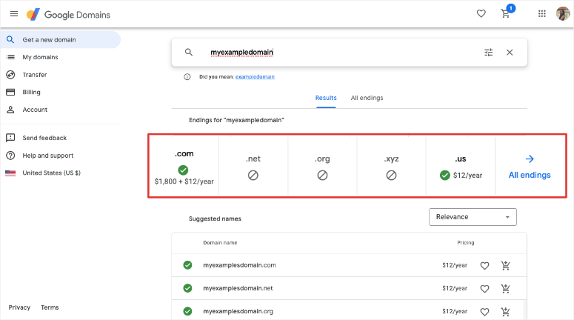The image size is (574, 320).
Task: Add myexamplesdomain.com to cart
Action: coord(505,266)
